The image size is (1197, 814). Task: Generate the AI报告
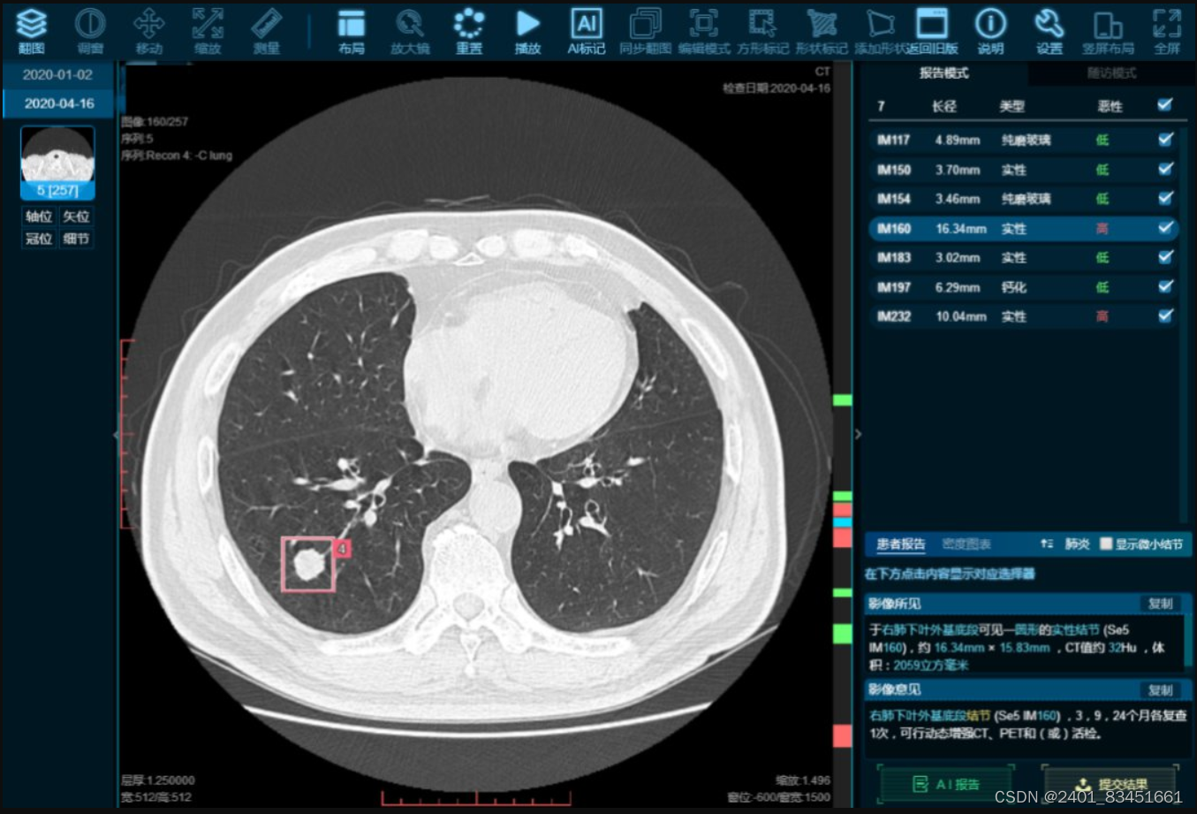945,784
